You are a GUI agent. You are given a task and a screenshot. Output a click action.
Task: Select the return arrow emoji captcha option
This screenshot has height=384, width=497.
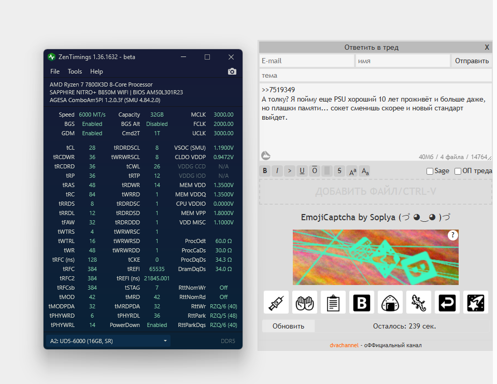447,302
